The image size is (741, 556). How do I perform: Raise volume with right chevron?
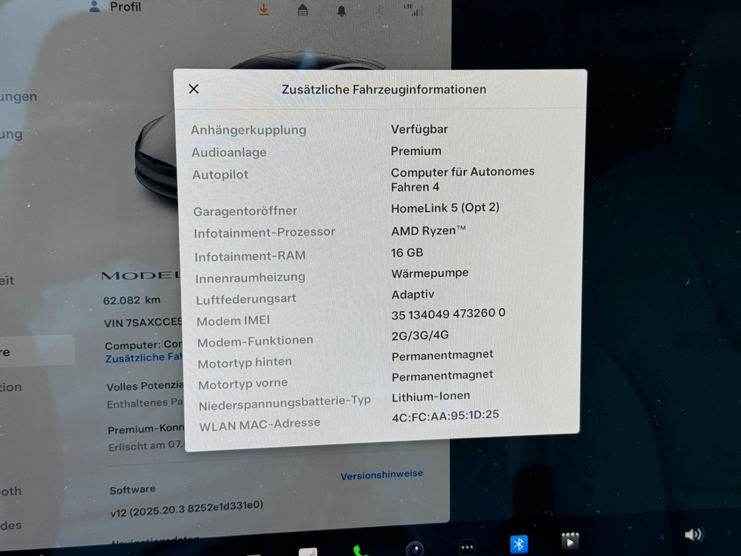tap(728, 533)
